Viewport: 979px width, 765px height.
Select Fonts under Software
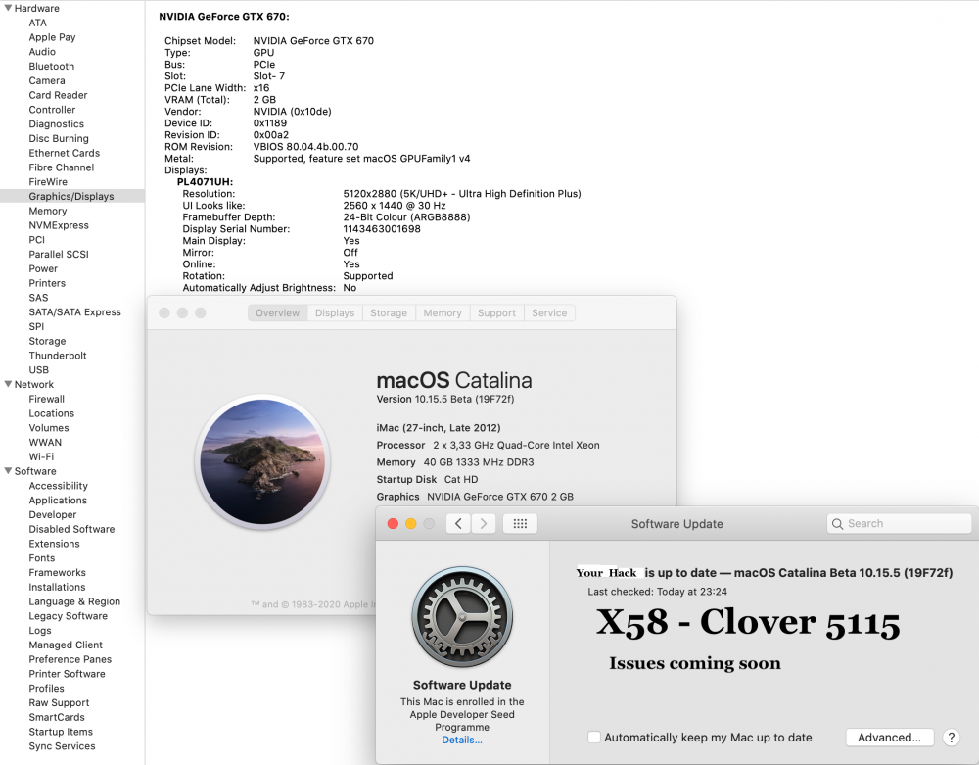[42, 557]
